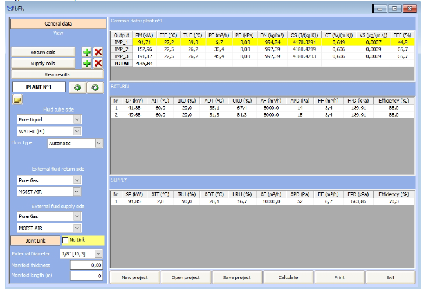Click the Joint Link button
This screenshot has height=290, width=424.
35,241
